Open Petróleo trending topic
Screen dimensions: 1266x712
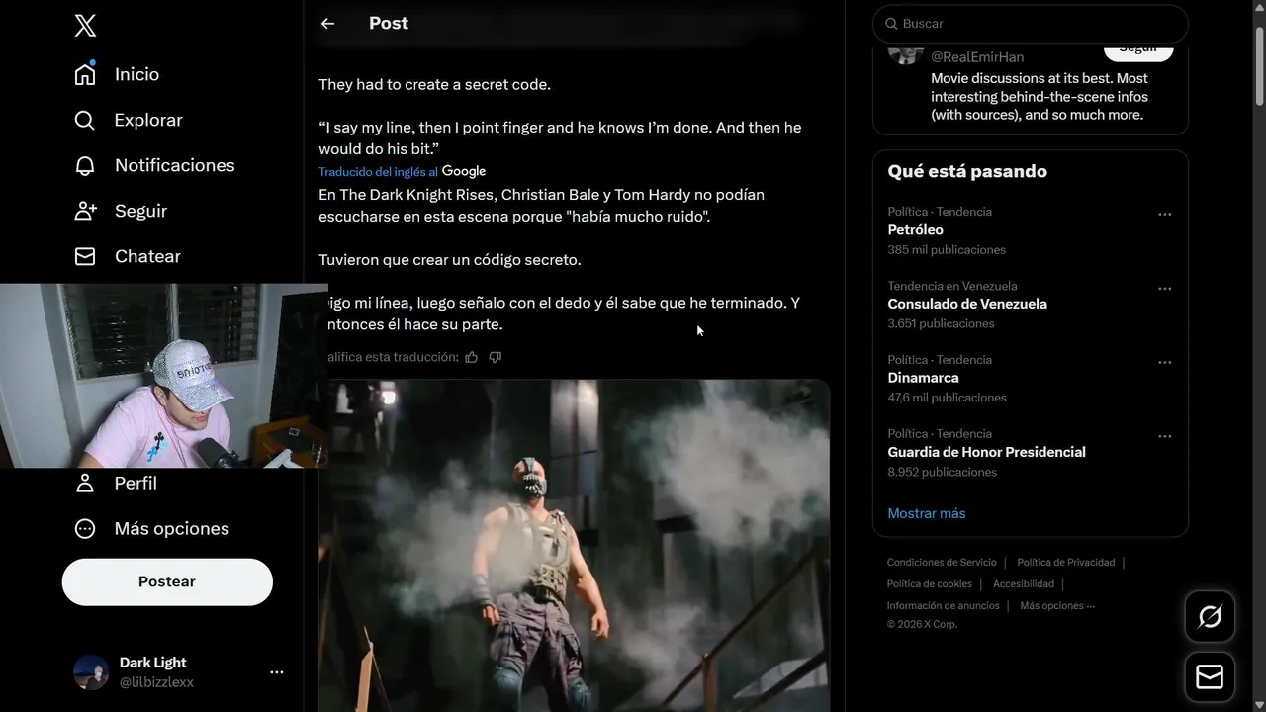click(915, 229)
